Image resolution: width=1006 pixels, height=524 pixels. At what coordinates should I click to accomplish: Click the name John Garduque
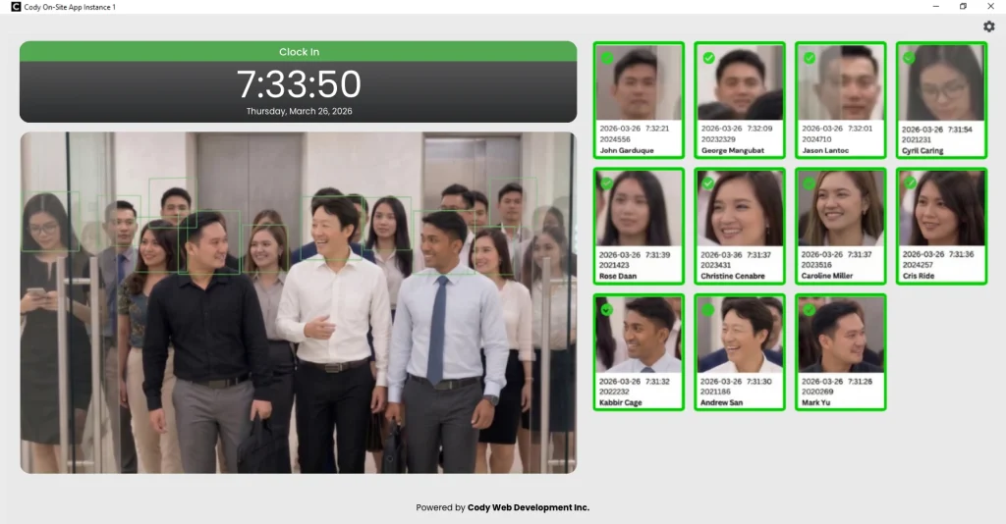pos(627,150)
